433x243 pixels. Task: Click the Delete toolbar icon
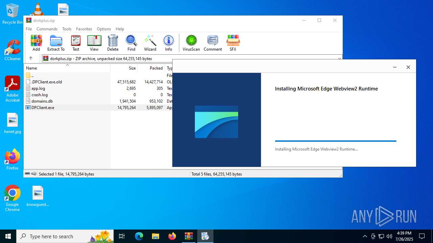(113, 43)
